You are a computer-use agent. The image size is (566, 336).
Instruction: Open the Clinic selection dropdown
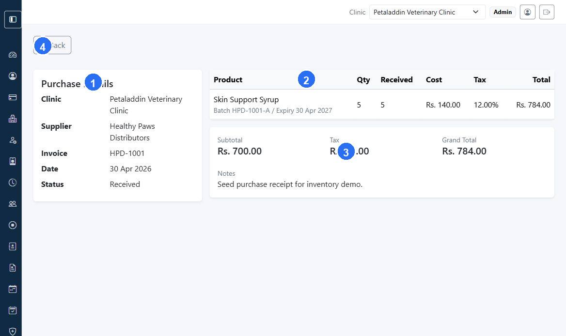[x=427, y=12]
